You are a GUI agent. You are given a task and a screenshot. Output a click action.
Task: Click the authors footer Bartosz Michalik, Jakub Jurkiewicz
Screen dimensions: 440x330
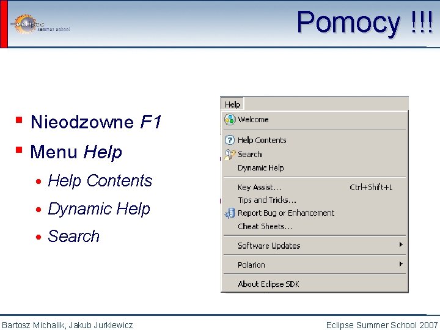tap(67, 325)
